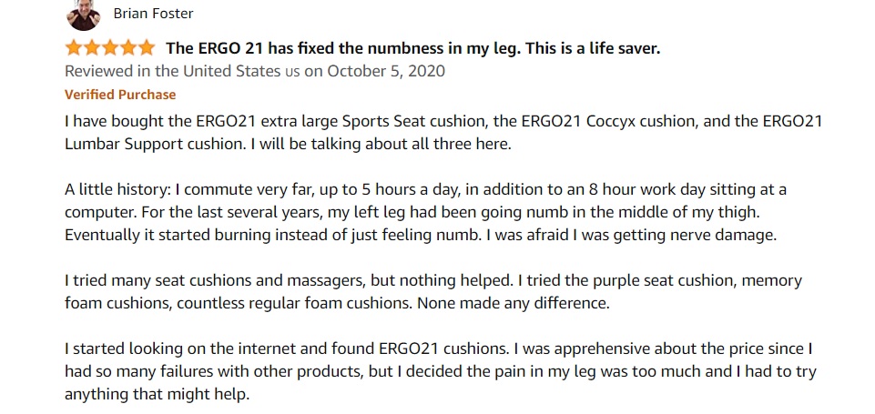This screenshot has width=875, height=414.
Task: Open the bold review title about ERGO 21
Action: click(x=413, y=48)
